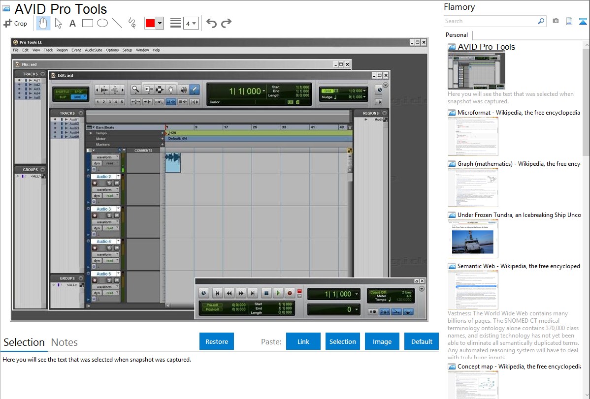This screenshot has height=399, width=590.
Task: Open Audio 2 waveform view dropdown
Action: pos(106,189)
